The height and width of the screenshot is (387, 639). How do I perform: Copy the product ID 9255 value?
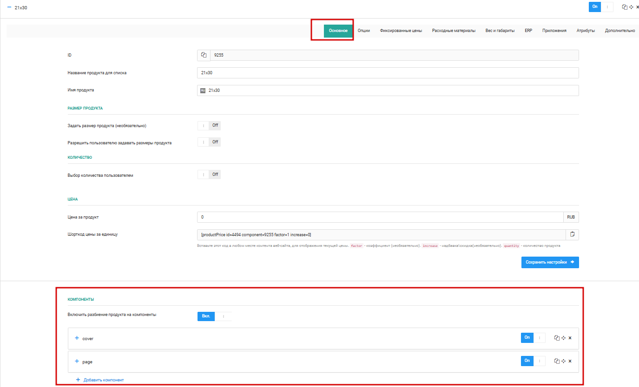click(x=204, y=55)
